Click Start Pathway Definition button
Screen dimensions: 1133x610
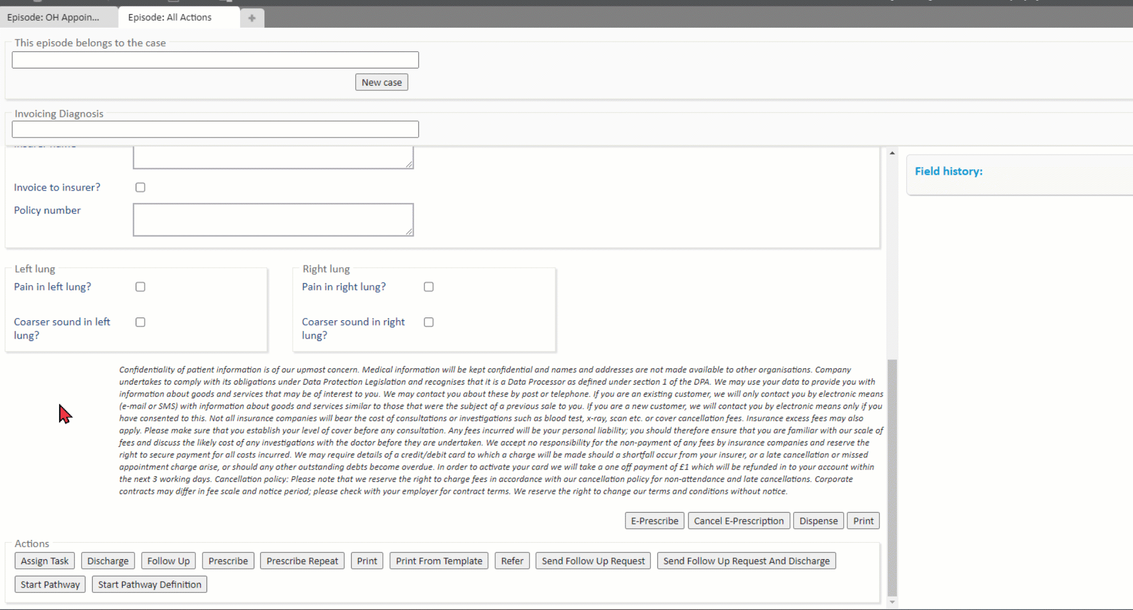coord(149,585)
